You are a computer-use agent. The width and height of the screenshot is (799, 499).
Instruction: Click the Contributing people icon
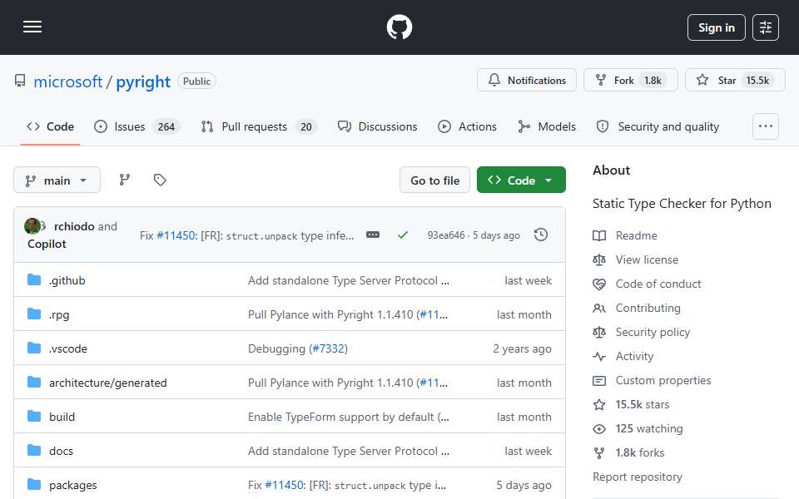pos(599,308)
